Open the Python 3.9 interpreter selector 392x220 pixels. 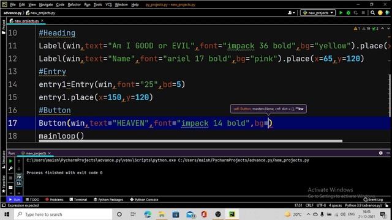coord(363,205)
